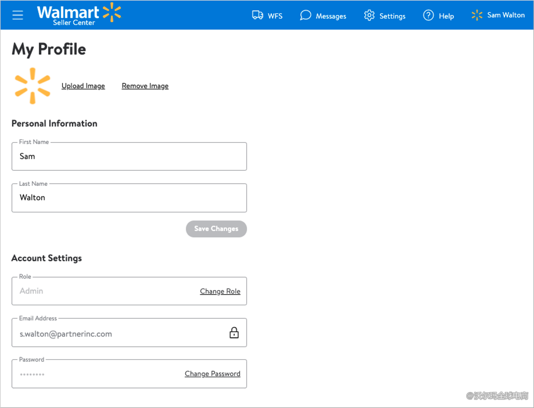Open the Messages section
Image resolution: width=534 pixels, height=408 pixels.
point(323,16)
